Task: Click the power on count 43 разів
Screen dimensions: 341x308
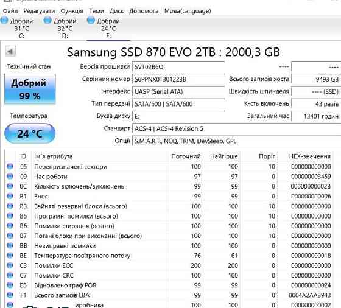Action: point(316,104)
